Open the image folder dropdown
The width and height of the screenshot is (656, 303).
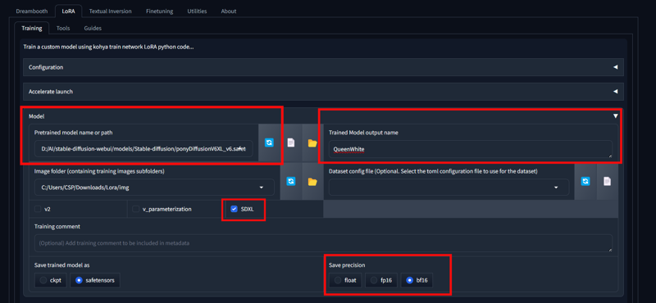154,188
